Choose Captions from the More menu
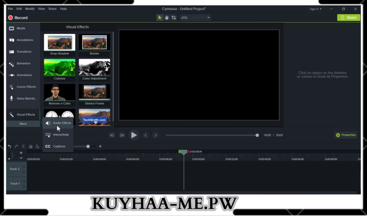 click(58, 146)
